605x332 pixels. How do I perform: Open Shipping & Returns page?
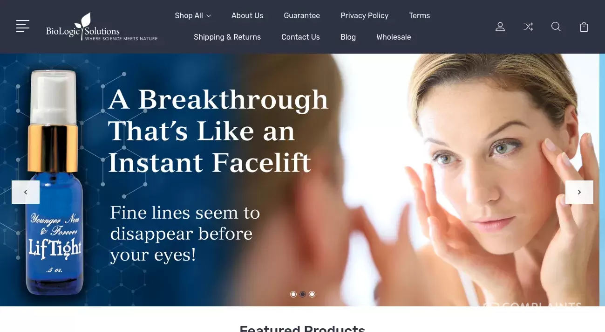(227, 37)
